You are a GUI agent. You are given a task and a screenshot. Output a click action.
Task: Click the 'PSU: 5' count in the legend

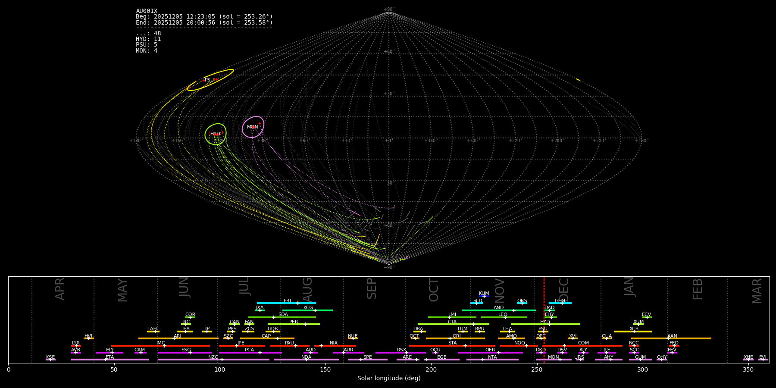coord(147,45)
